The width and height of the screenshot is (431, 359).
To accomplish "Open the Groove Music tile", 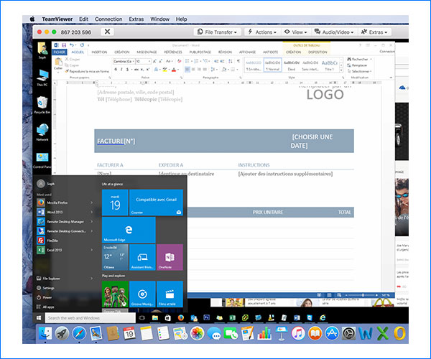I will pyautogui.click(x=142, y=294).
